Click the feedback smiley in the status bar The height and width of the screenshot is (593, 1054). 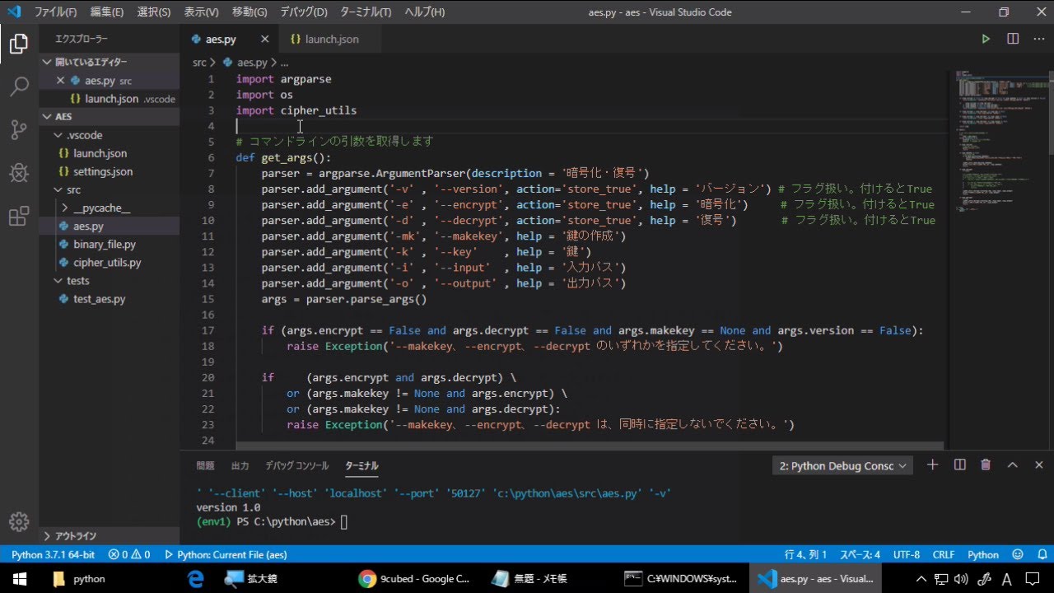coord(1018,555)
